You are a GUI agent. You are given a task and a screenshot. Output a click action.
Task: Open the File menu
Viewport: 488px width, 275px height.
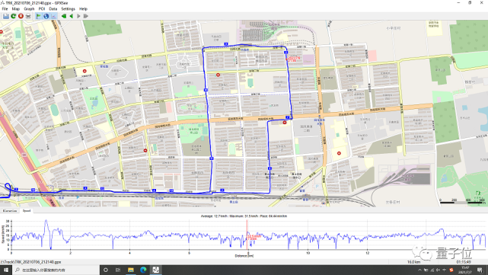[5, 8]
